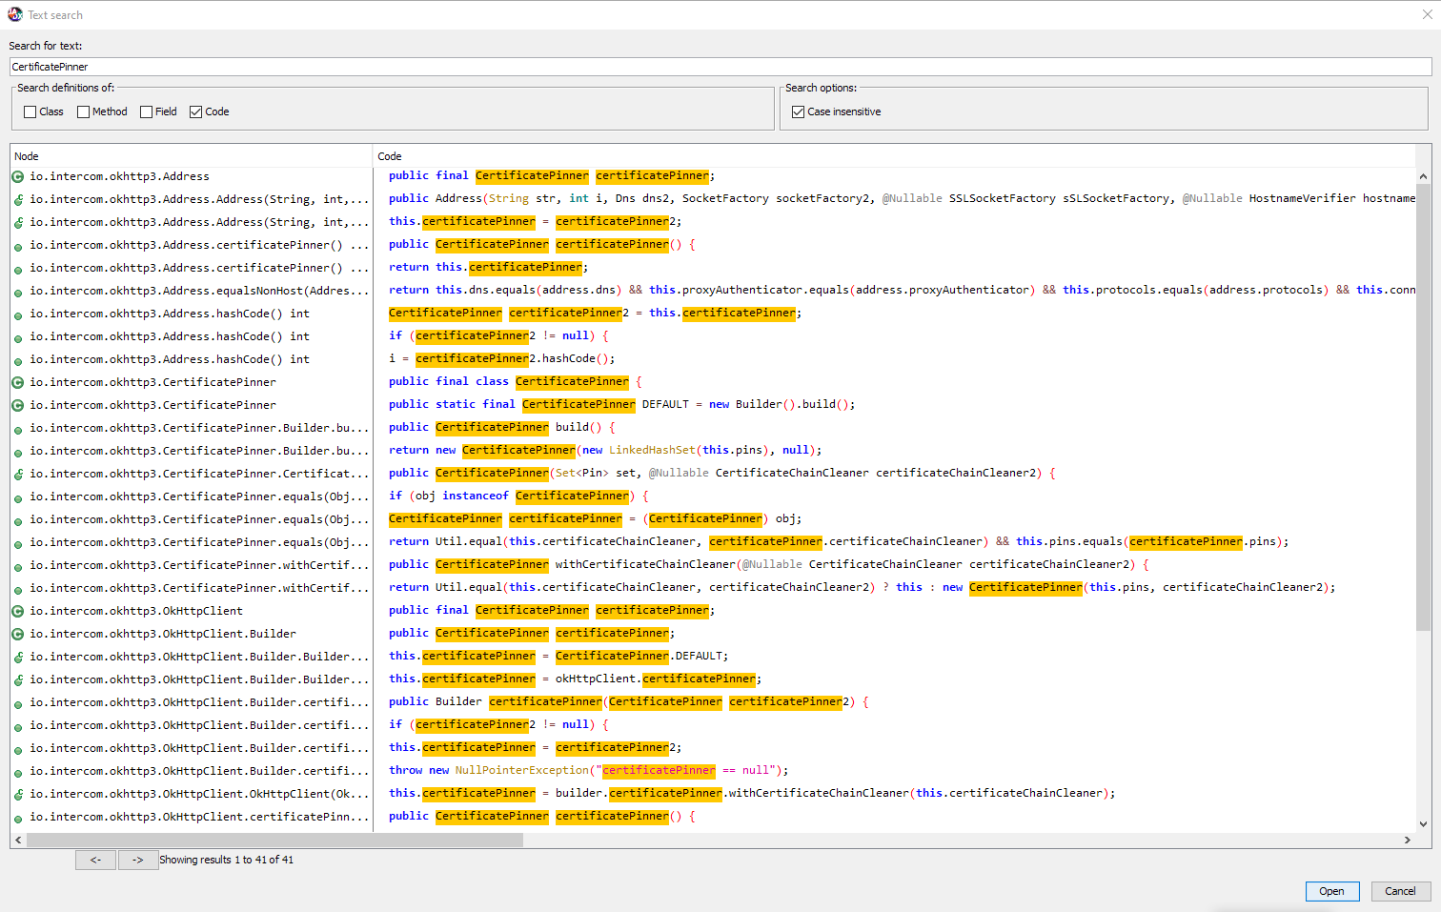Click the constructor icon for OkHttpClient.OkHttpClient(Ok...)
The image size is (1441, 912).
pos(17,793)
